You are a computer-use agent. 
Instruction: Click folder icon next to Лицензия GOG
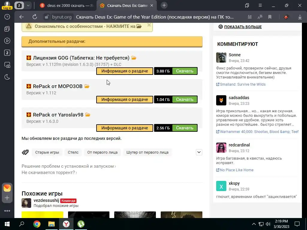(x=134, y=58)
